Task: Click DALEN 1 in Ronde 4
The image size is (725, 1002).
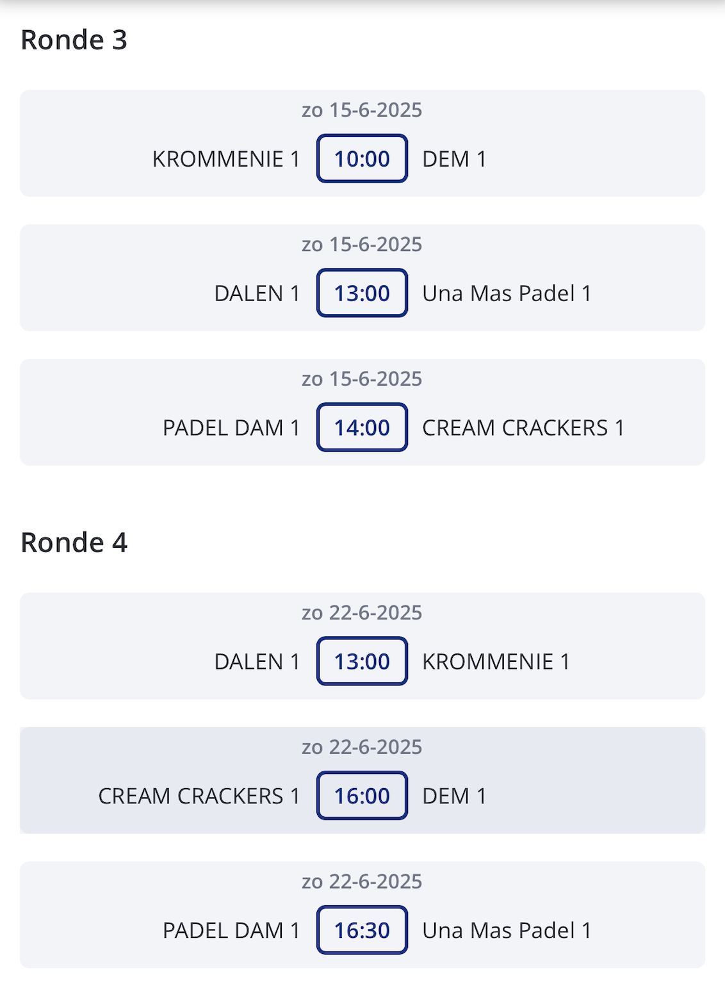Action: [x=257, y=662]
